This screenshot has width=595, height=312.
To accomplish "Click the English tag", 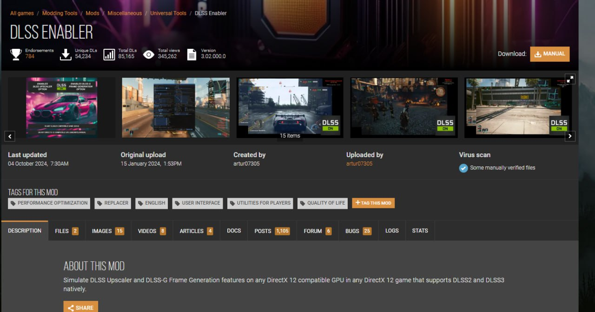I will pos(152,203).
